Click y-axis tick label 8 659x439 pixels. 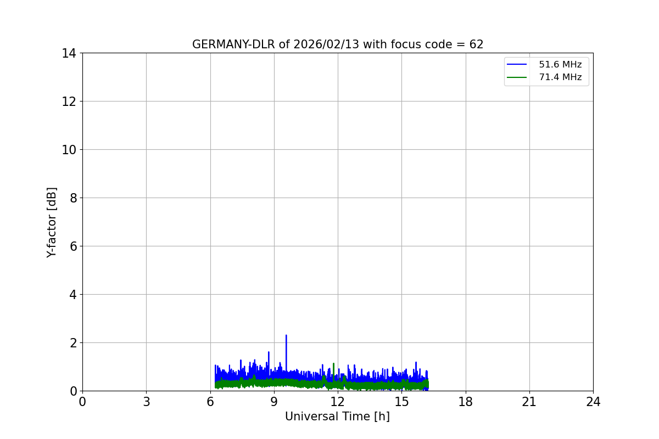72,198
